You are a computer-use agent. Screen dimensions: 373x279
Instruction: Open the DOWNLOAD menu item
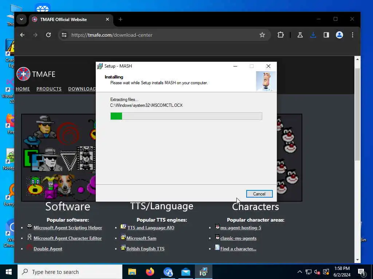tap(82, 89)
